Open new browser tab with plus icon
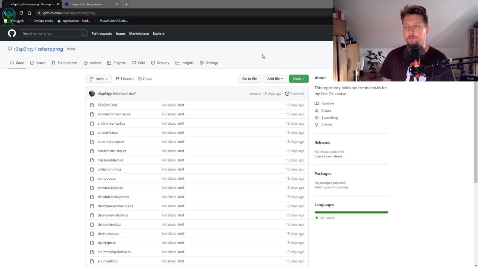The image size is (478, 268). click(127, 4)
